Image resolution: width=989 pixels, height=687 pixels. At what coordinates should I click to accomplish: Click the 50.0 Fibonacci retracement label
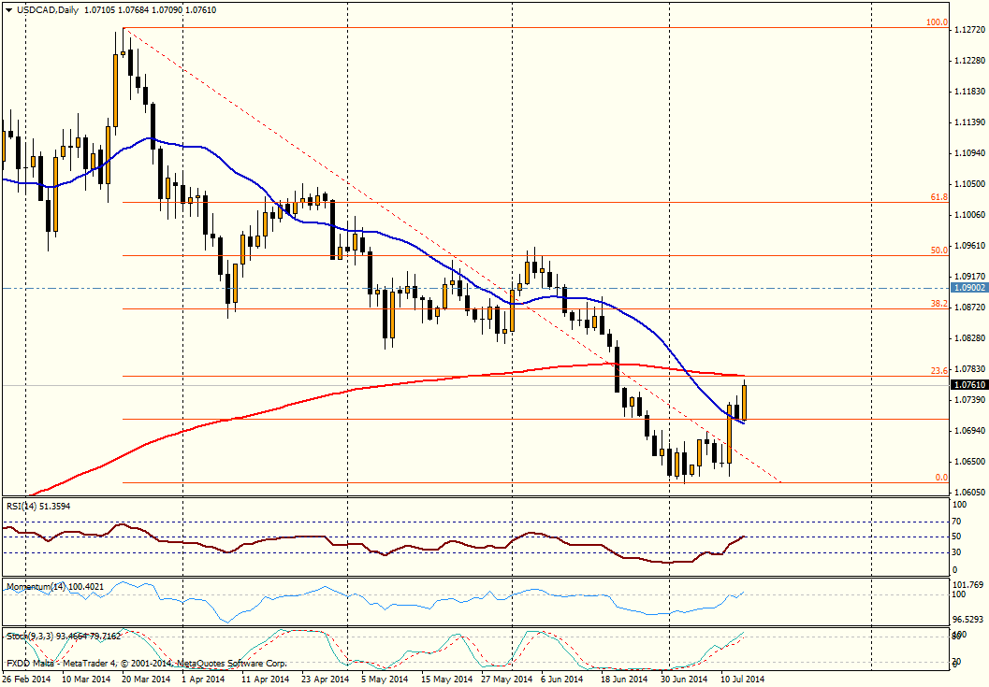(939, 250)
